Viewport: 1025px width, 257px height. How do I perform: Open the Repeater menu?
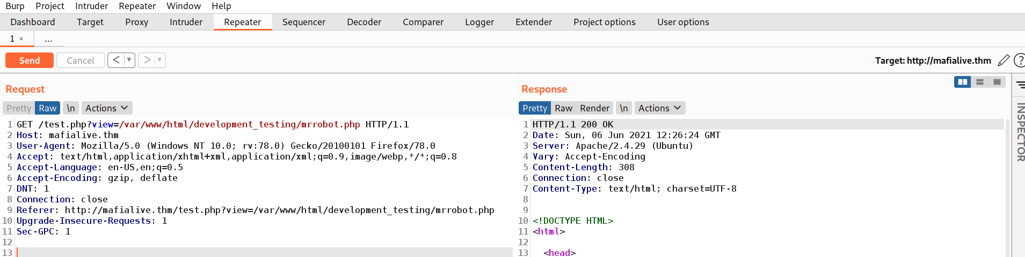[137, 6]
